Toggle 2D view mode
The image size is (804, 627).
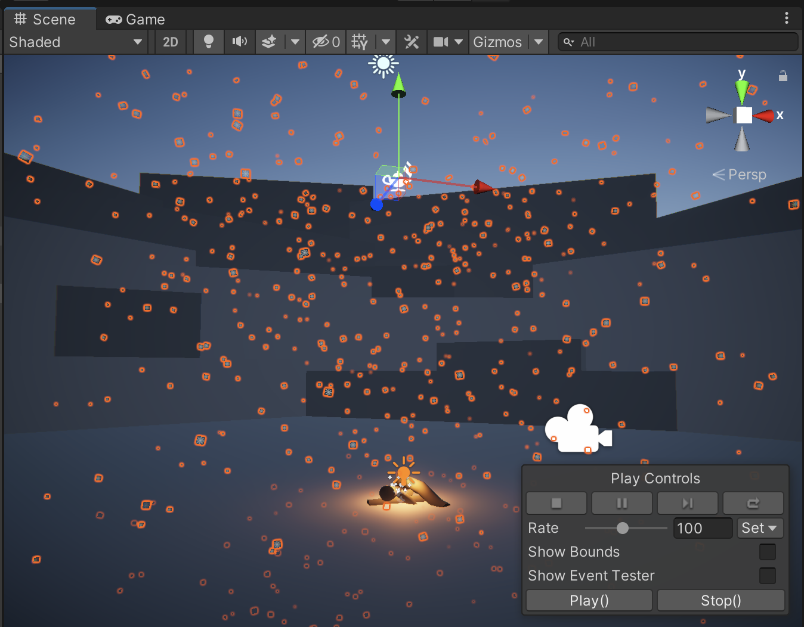point(171,42)
